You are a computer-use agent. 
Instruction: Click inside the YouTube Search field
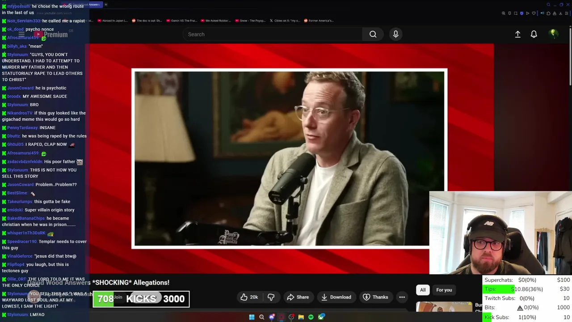tap(273, 34)
